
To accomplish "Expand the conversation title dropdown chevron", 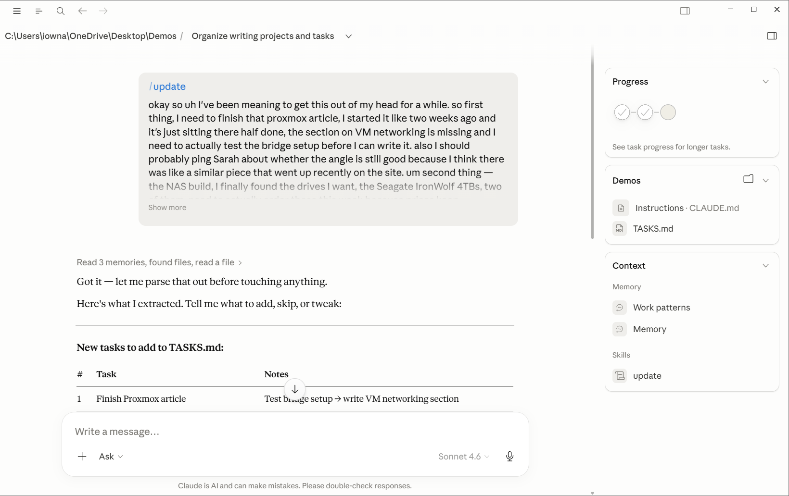I will pyautogui.click(x=349, y=36).
